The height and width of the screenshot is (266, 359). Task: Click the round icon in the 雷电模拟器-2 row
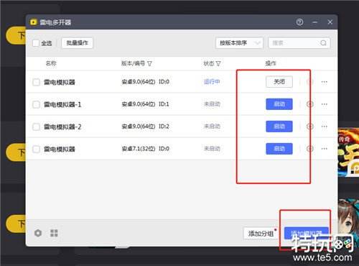pyautogui.click(x=310, y=127)
